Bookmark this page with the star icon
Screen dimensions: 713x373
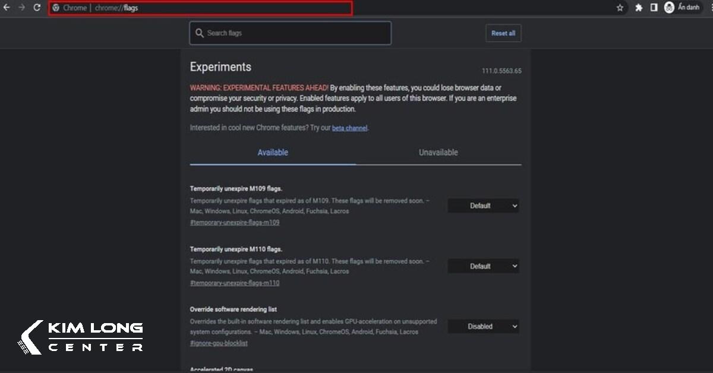(x=620, y=8)
